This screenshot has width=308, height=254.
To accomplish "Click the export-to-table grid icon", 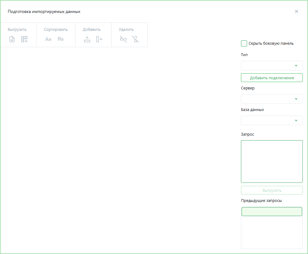I will tap(24, 39).
